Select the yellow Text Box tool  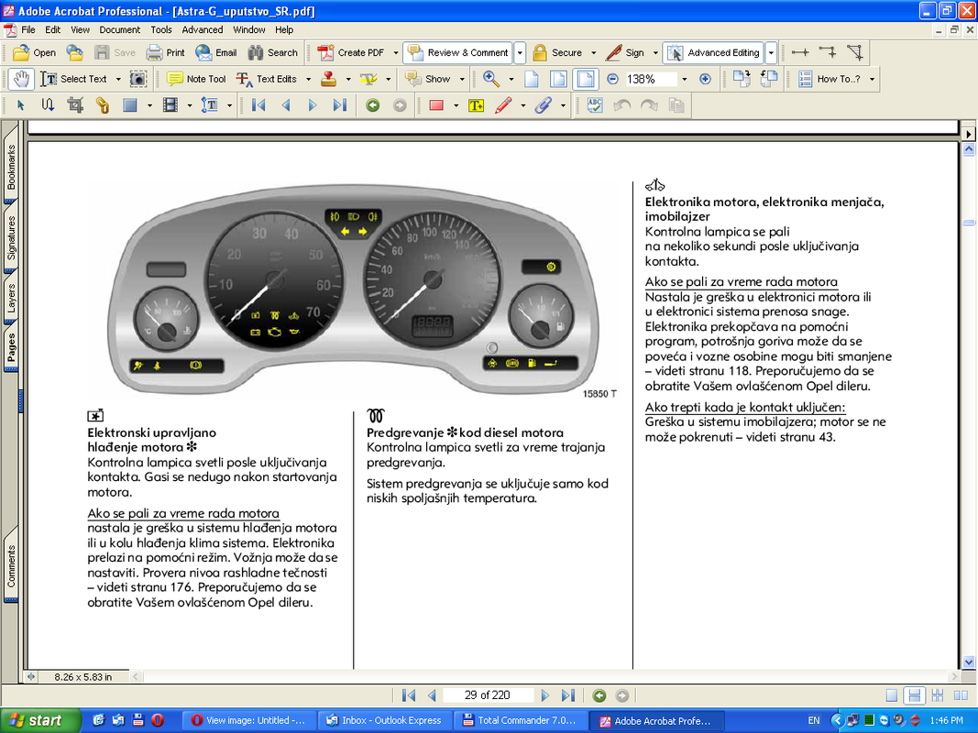477,105
